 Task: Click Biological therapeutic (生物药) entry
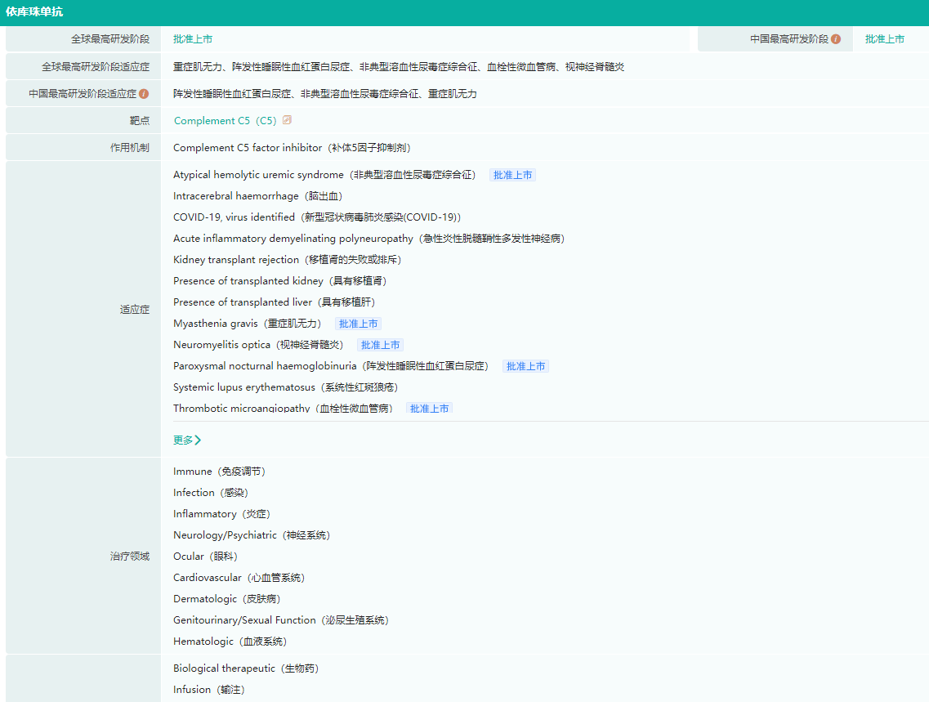point(245,668)
